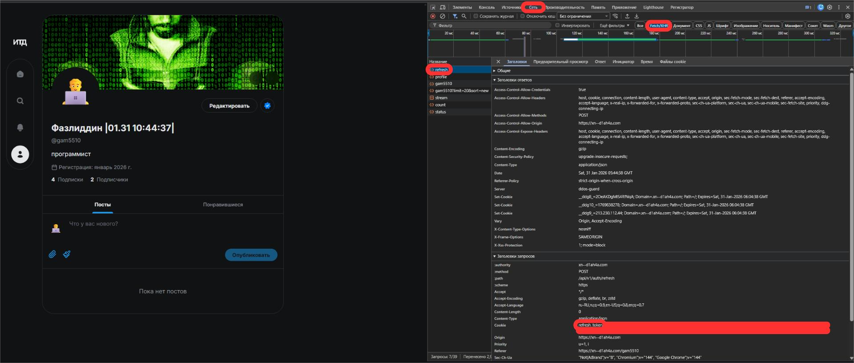Click the Опубликовать button
The image size is (854, 363).
[x=251, y=255]
